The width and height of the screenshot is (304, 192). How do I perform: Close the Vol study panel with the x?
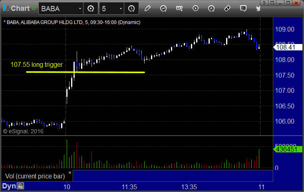pyautogui.click(x=70, y=172)
